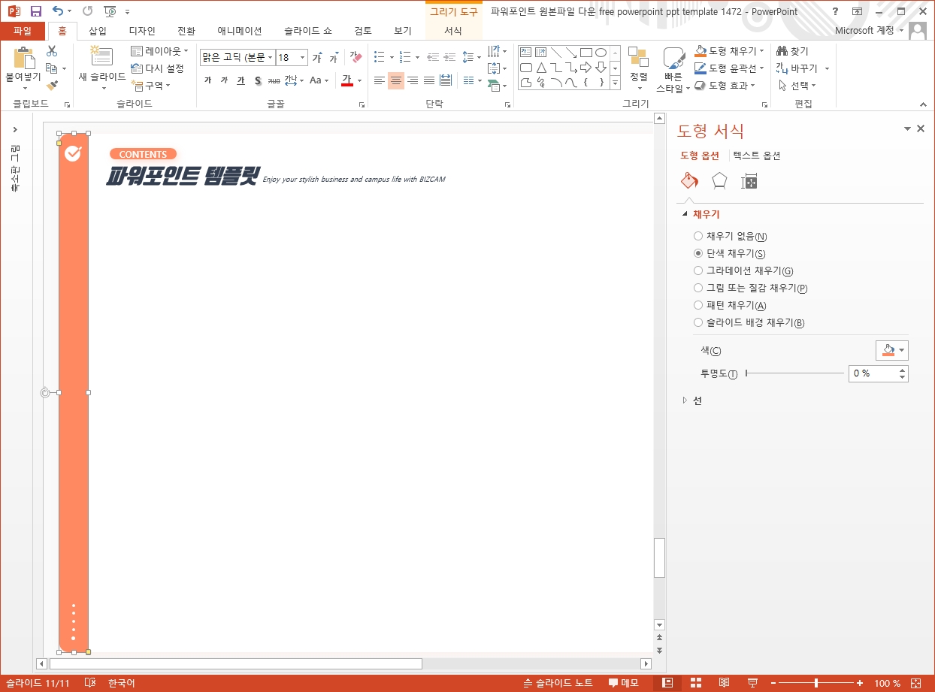
Task: Open the Shape Effects (도형 효과) dropdown
Action: 725,86
